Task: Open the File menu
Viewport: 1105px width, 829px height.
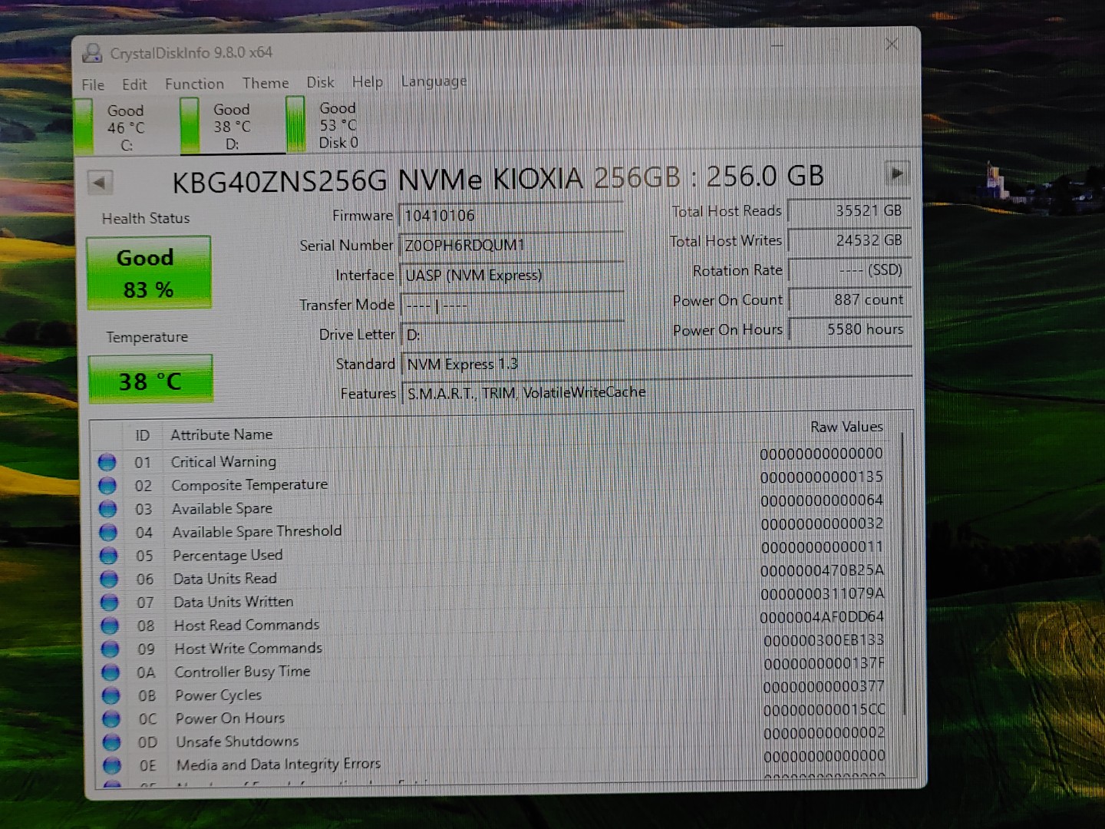Action: 93,85
